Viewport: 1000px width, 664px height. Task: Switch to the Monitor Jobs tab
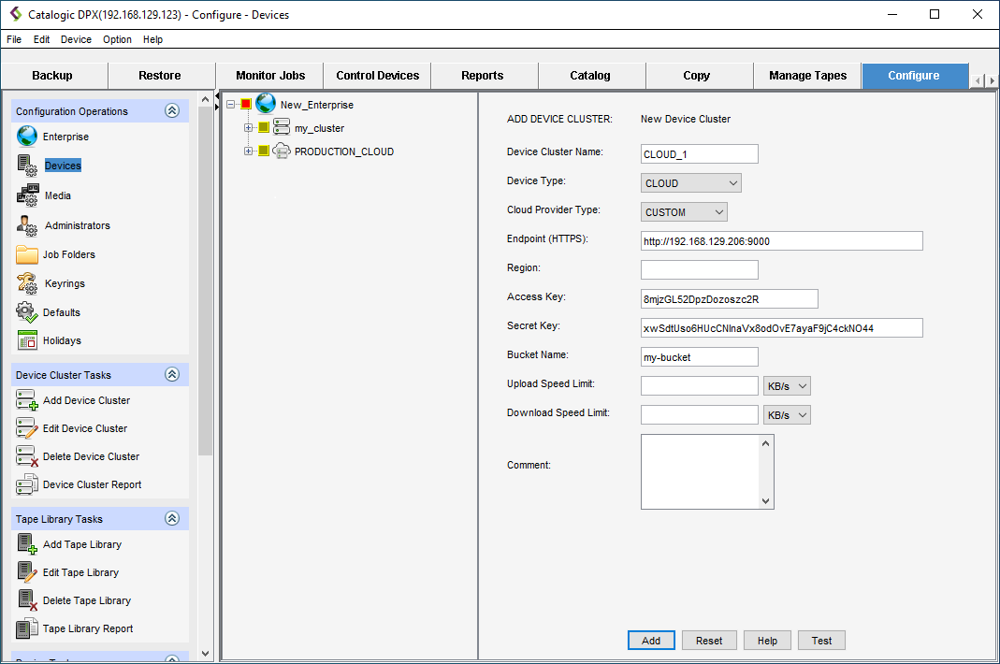click(269, 76)
